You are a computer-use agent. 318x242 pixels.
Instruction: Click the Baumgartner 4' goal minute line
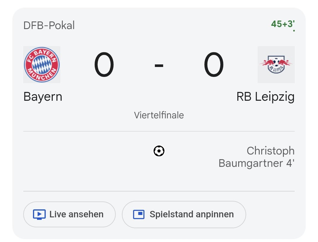pos(256,163)
